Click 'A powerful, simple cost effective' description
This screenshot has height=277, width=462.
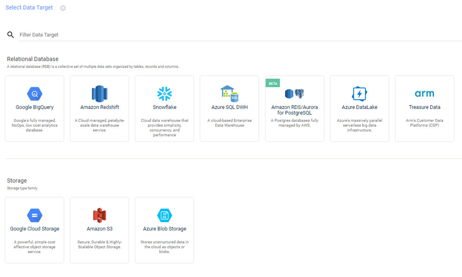click(x=35, y=247)
